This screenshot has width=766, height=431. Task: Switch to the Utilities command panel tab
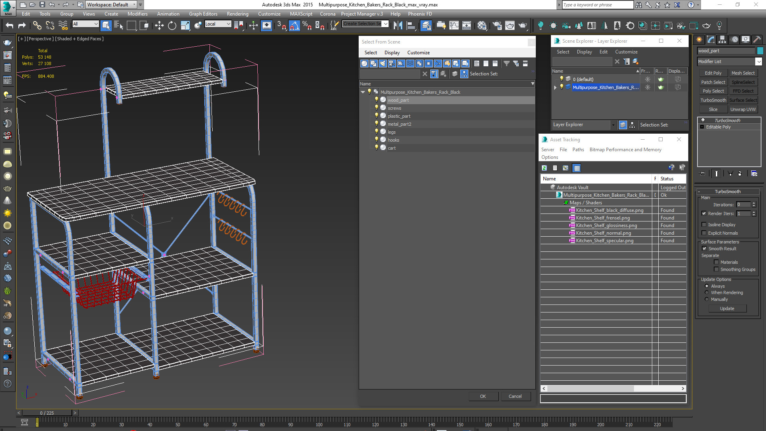[x=757, y=40]
